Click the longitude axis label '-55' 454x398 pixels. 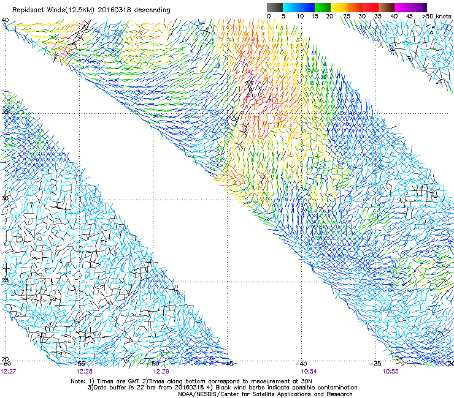coord(80,364)
